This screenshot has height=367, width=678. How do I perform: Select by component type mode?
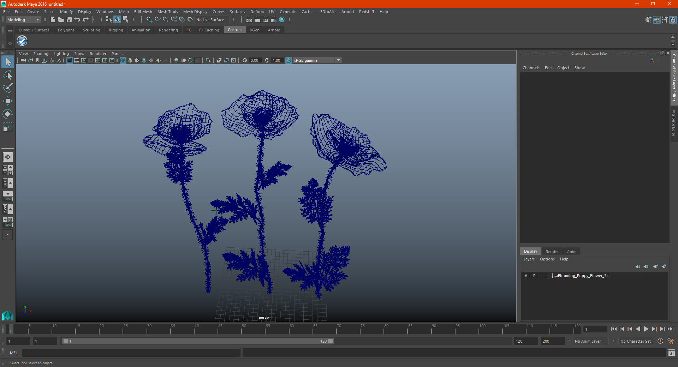[125, 20]
